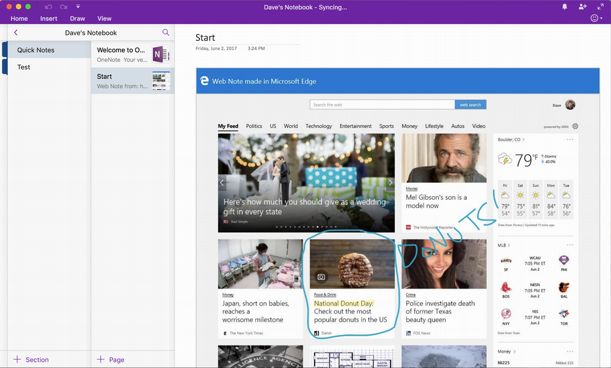Image resolution: width=611 pixels, height=368 pixels.
Task: Click the Start page title
Action: (x=205, y=38)
